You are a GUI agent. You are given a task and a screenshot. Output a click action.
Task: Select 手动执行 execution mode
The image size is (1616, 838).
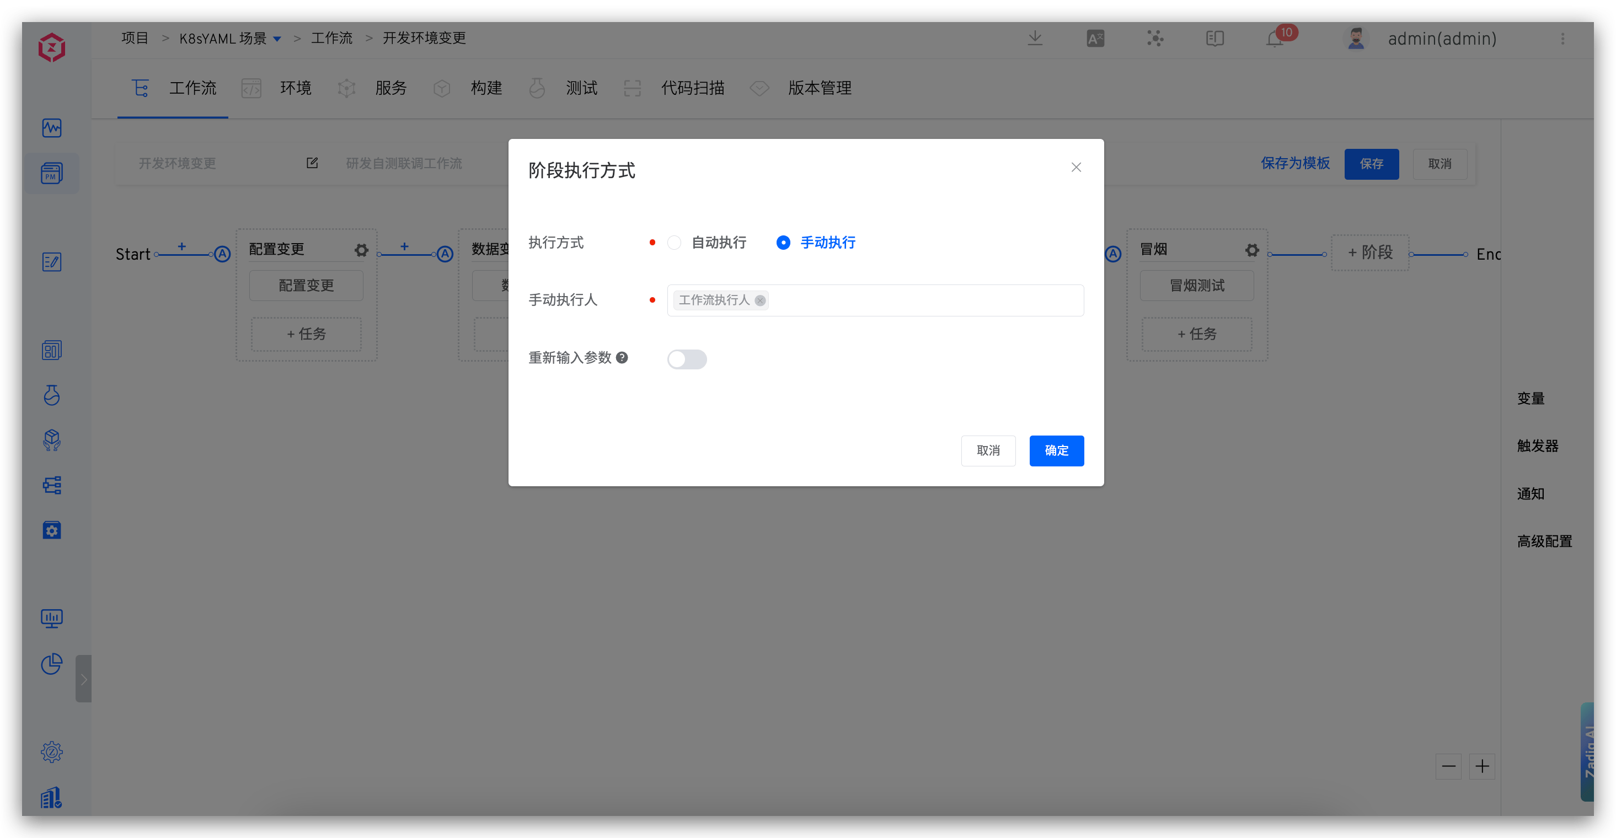coord(783,242)
